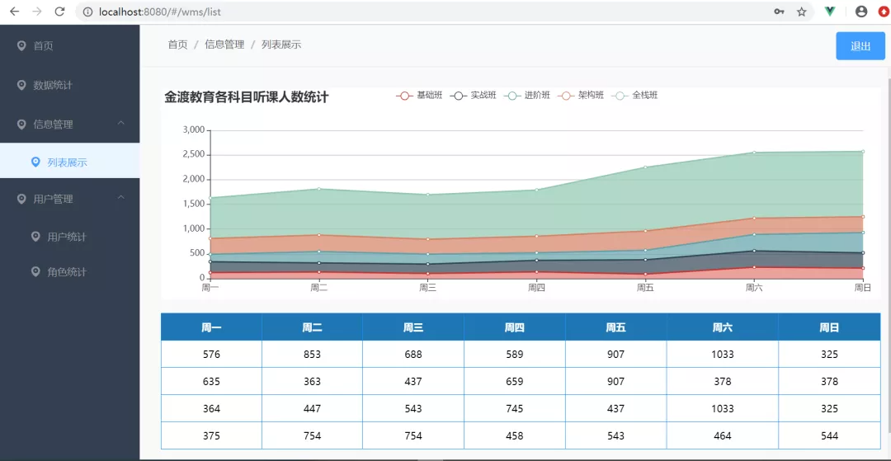Click the table cell showing 635

[x=211, y=382]
